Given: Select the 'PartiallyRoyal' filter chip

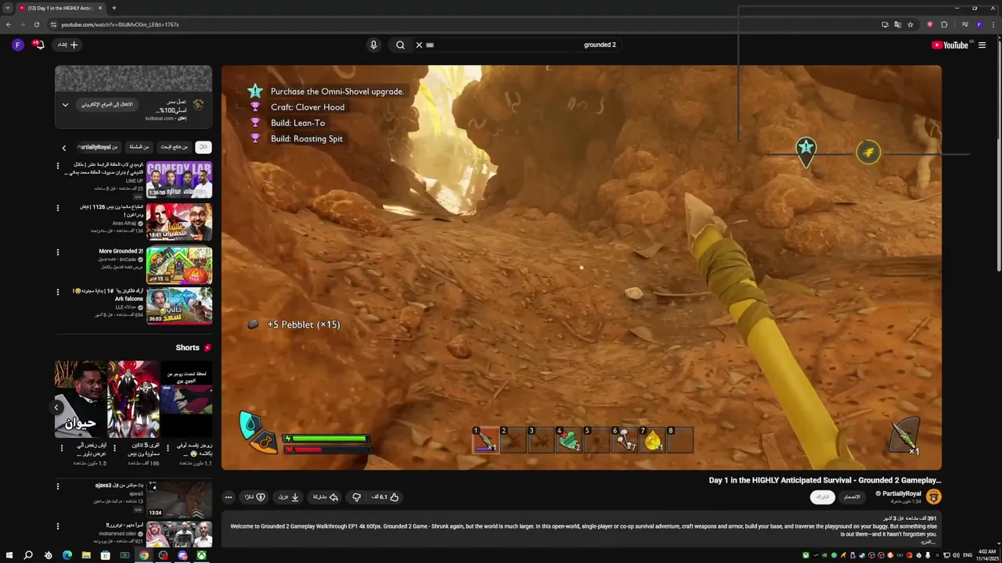Looking at the screenshot, I should click(97, 147).
